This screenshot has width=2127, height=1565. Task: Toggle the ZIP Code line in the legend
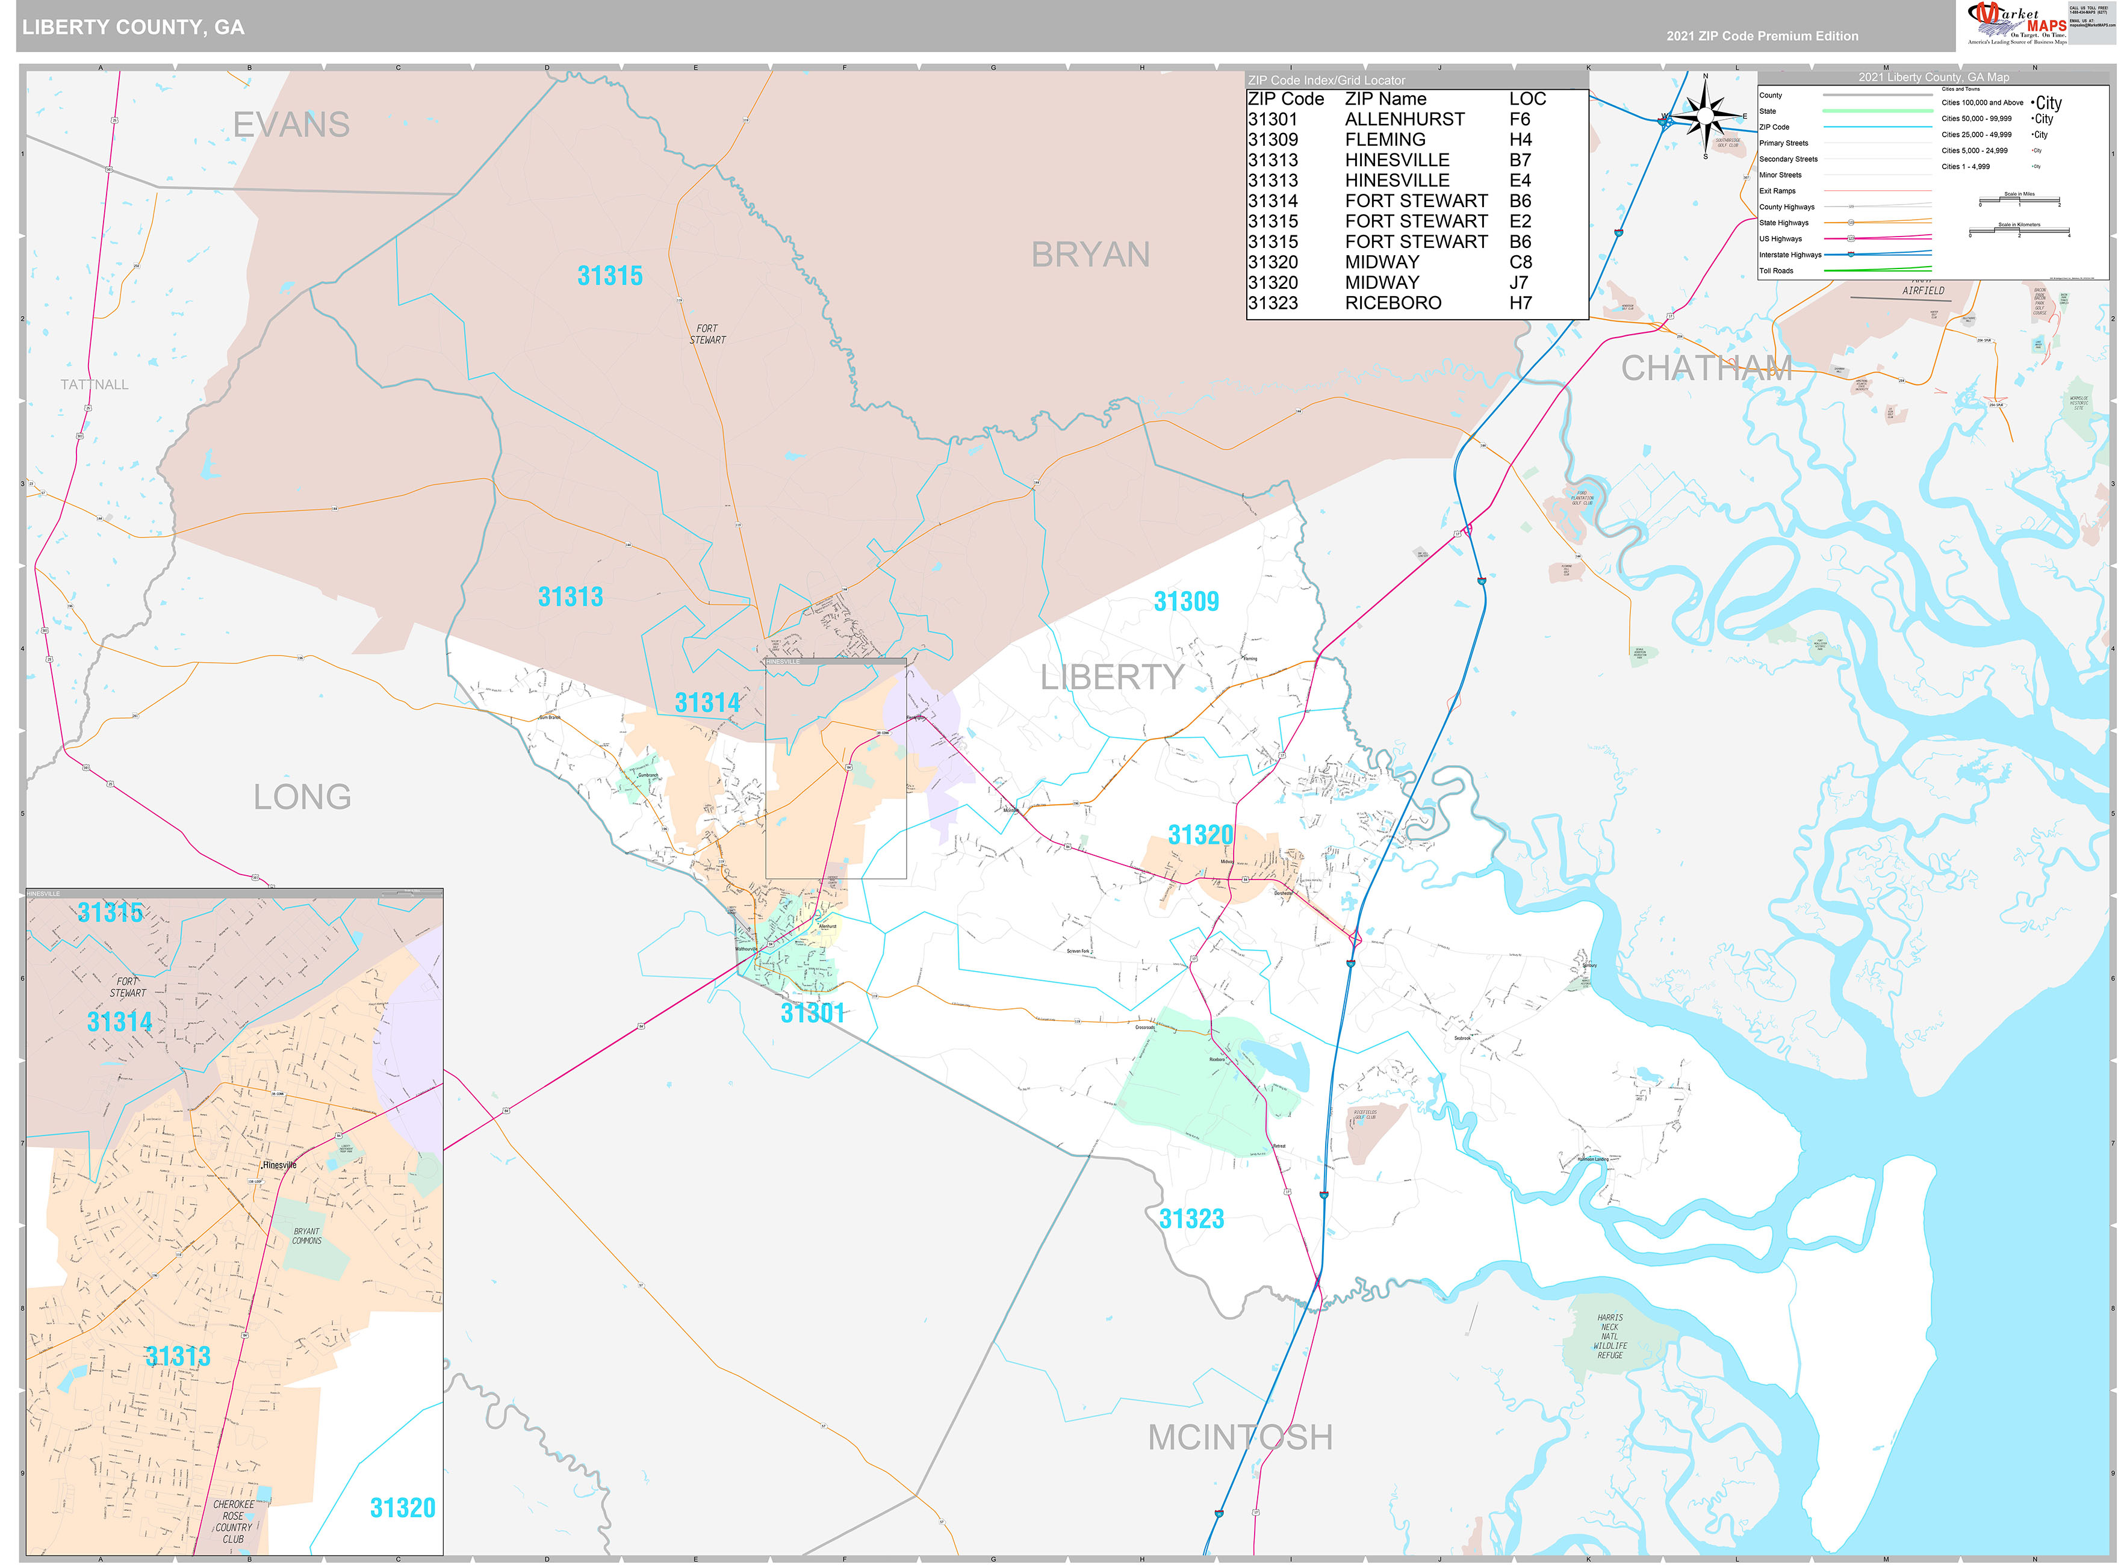tap(1878, 127)
